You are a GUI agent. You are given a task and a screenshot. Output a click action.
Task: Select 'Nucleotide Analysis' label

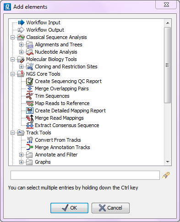56,52
